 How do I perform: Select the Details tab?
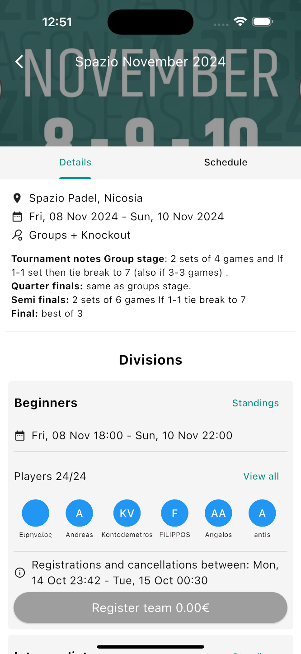75,162
